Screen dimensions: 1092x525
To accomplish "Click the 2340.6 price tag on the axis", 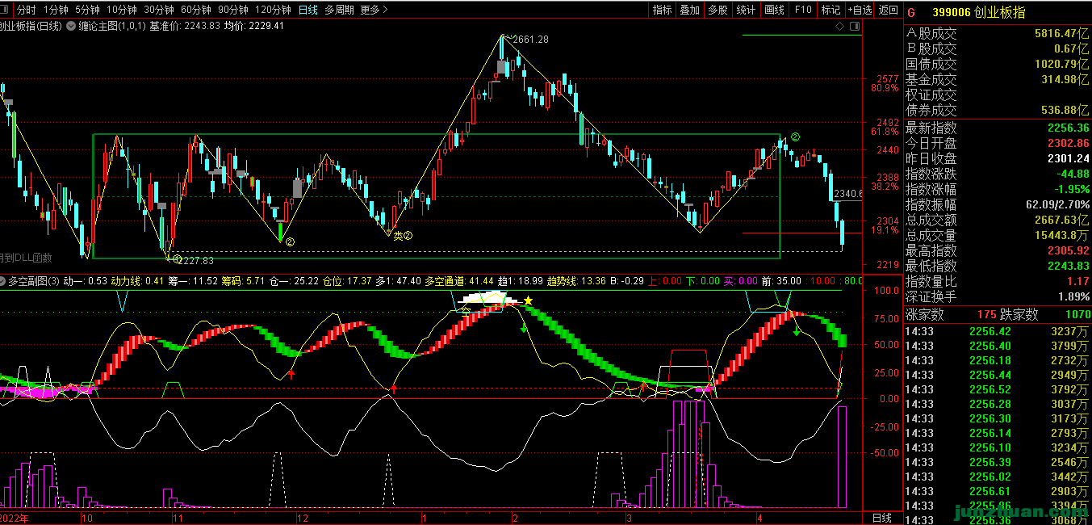I will coord(847,194).
